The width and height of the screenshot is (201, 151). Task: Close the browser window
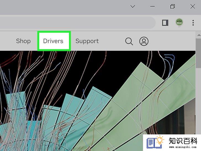(192, 6)
